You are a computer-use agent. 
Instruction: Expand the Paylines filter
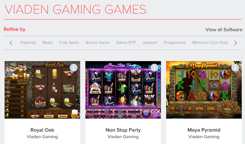(x=28, y=43)
